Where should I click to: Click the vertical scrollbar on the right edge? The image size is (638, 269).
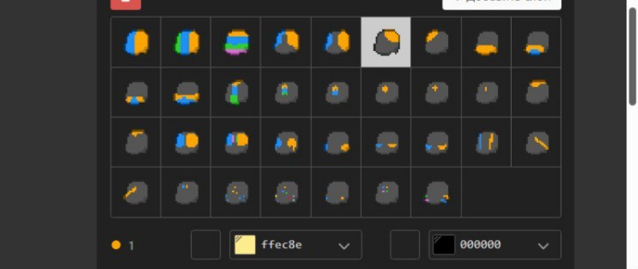pyautogui.click(x=633, y=55)
